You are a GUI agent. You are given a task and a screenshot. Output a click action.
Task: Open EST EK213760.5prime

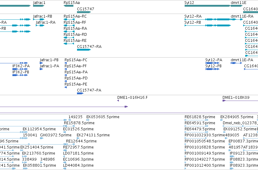(39, 153)
